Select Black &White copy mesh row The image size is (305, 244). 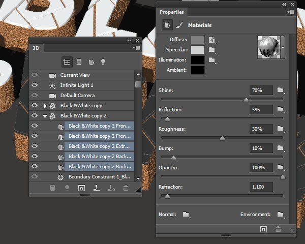[x=87, y=105]
